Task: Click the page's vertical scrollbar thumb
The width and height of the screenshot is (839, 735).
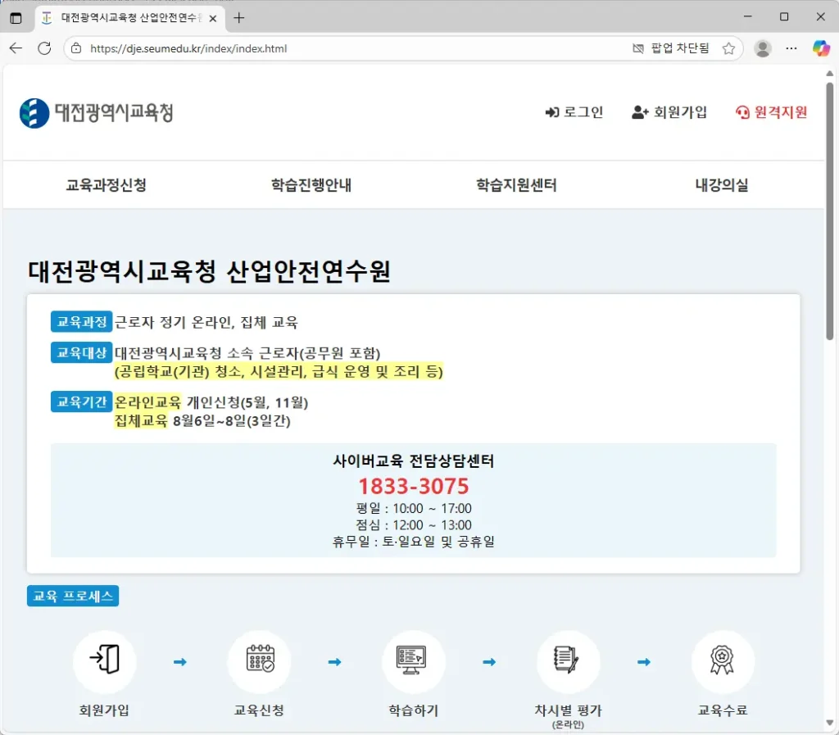Action: (x=829, y=211)
